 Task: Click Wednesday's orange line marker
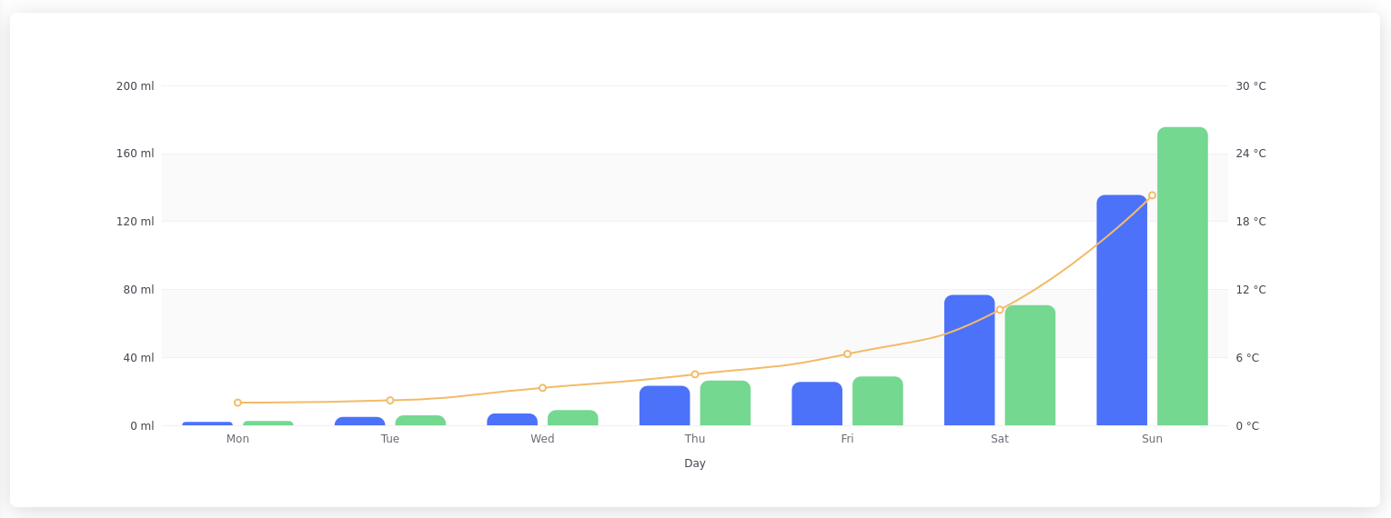click(x=542, y=388)
